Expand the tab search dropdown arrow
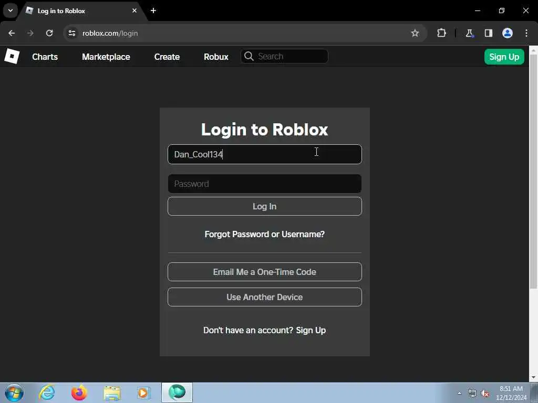The height and width of the screenshot is (403, 538). point(11,10)
